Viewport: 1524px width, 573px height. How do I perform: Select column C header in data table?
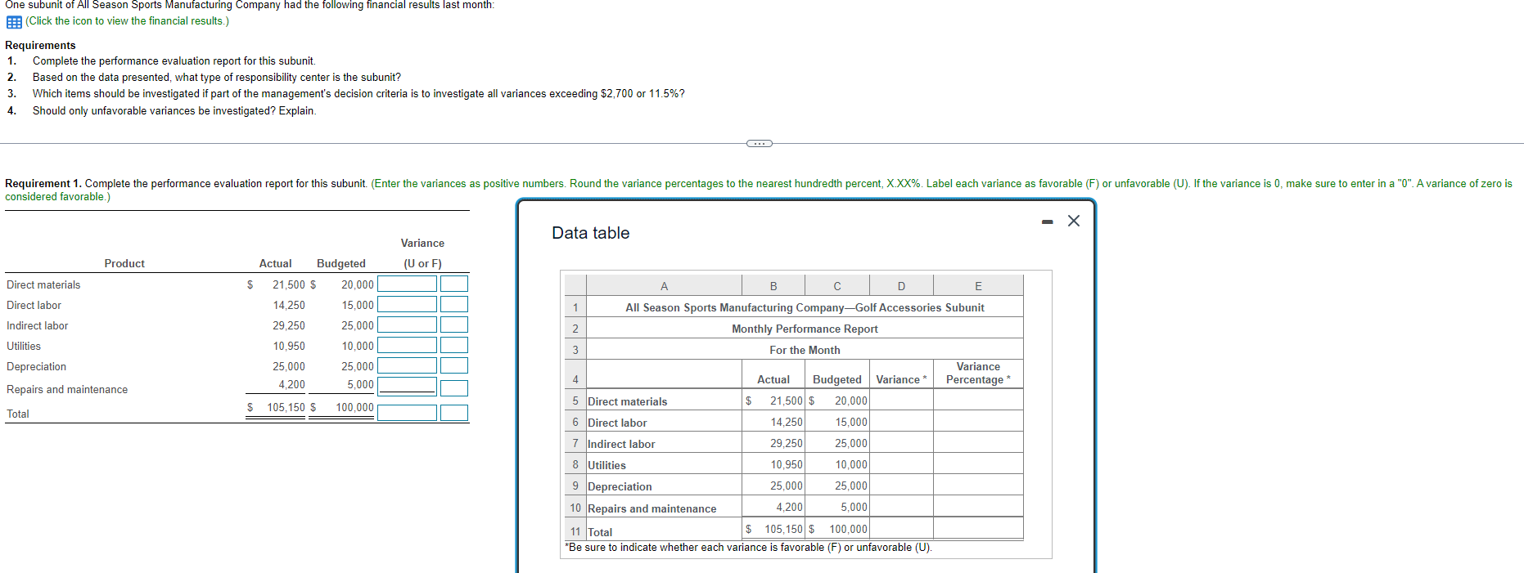tap(837, 285)
